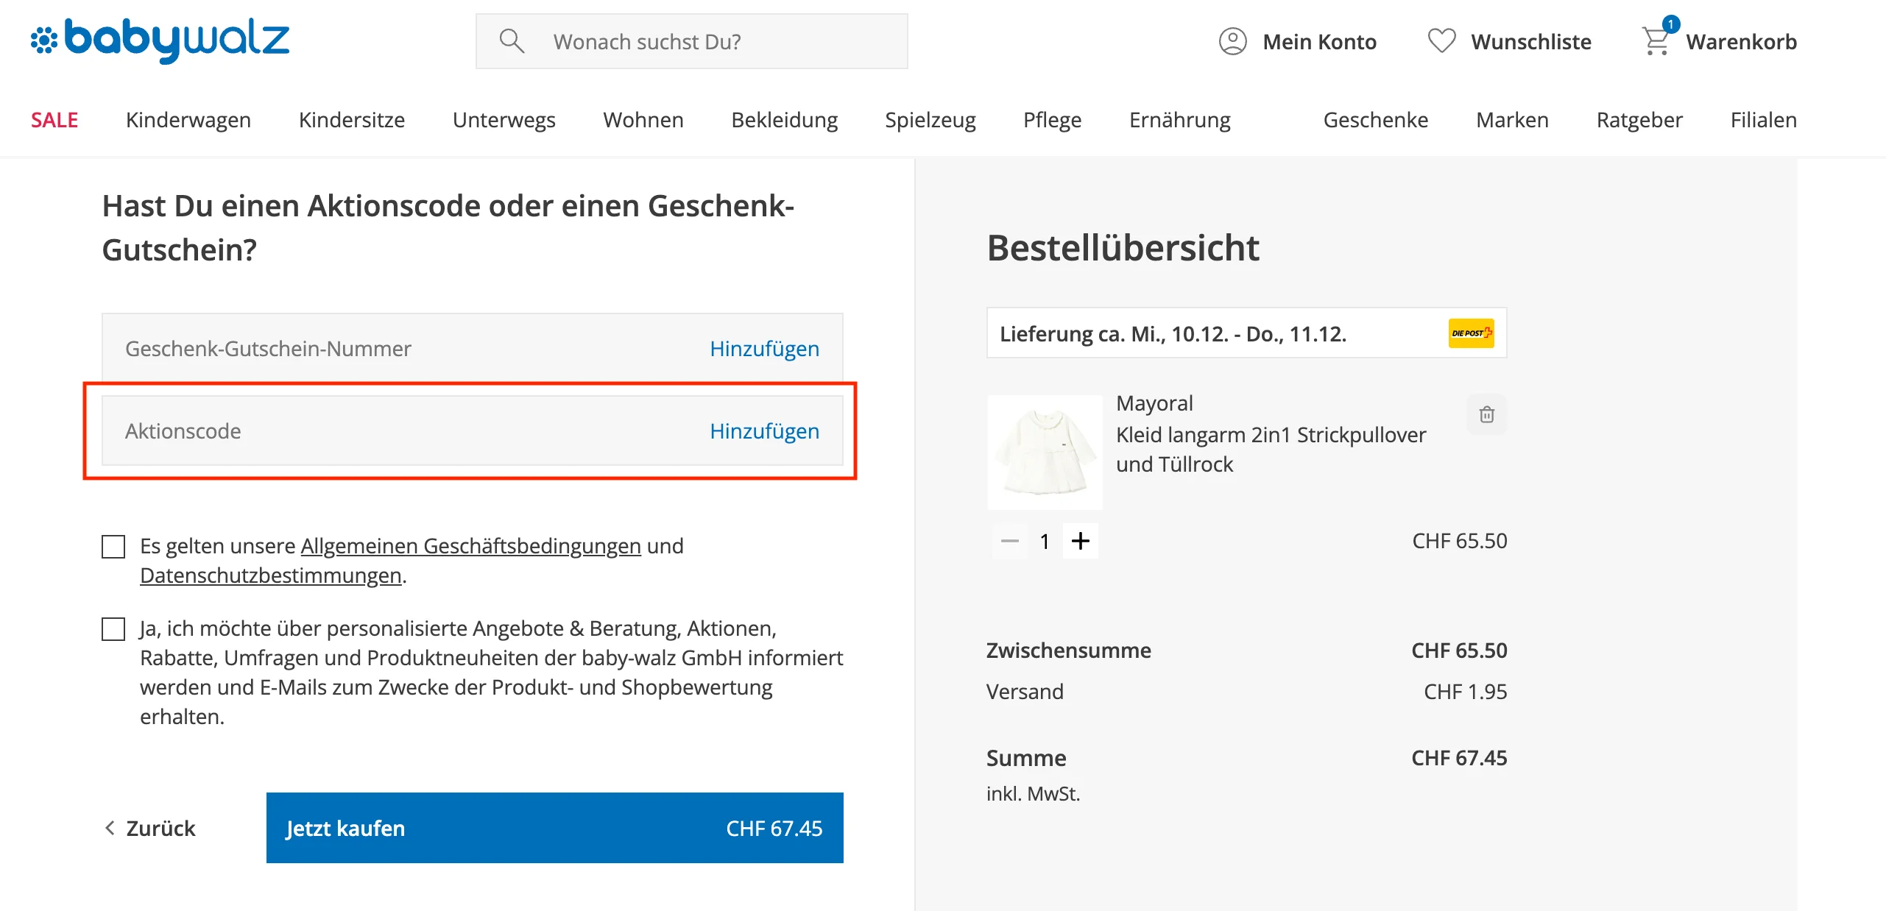The width and height of the screenshot is (1886, 911).
Task: Increase quantity with the plus button
Action: tap(1081, 541)
